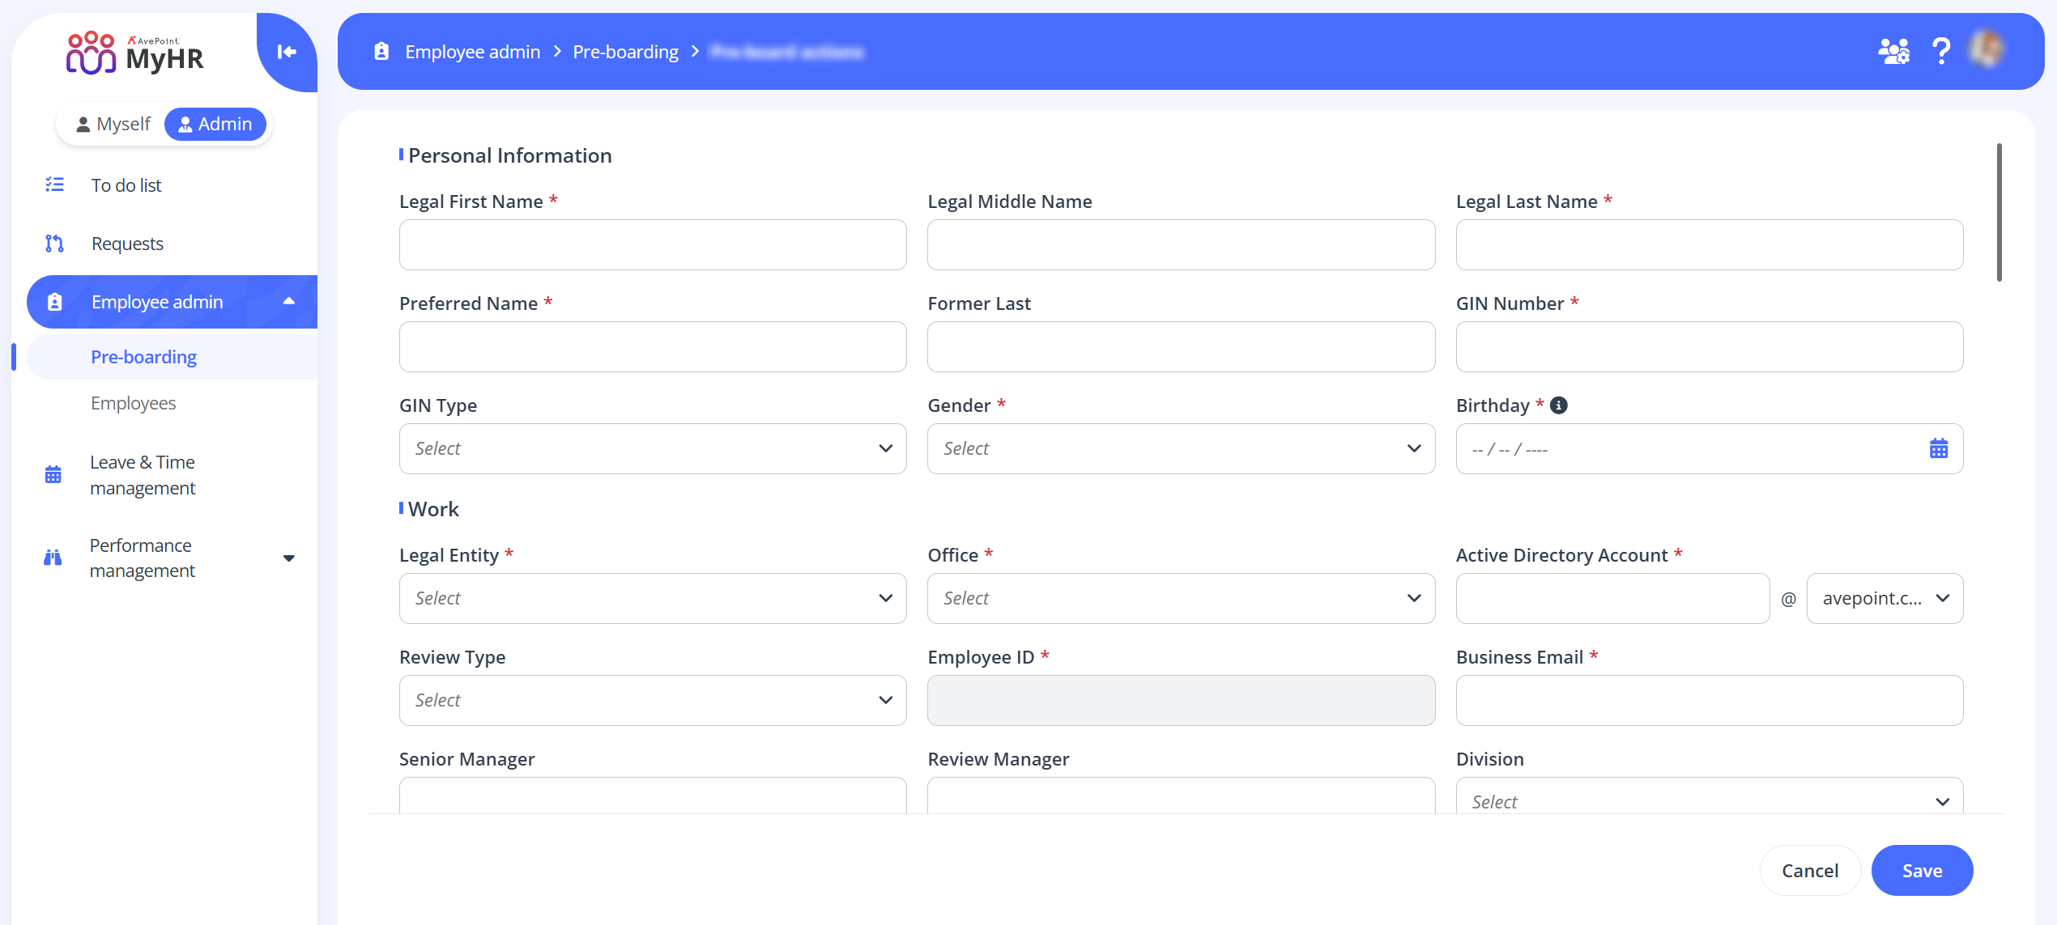Expand the Performance management menu
Viewport: 2057px width, 925px height.
pyautogui.click(x=289, y=558)
